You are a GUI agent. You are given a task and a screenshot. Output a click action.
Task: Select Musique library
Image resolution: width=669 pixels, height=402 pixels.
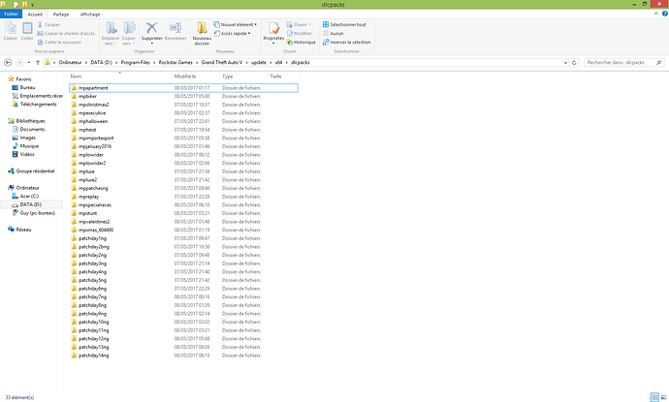tap(29, 146)
